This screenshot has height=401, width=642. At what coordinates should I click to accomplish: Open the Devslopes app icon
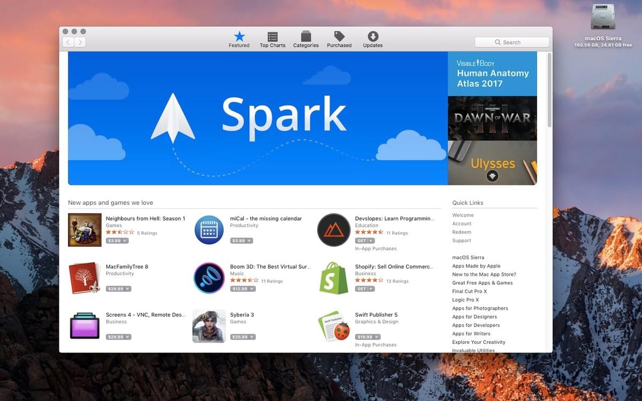pyautogui.click(x=333, y=229)
